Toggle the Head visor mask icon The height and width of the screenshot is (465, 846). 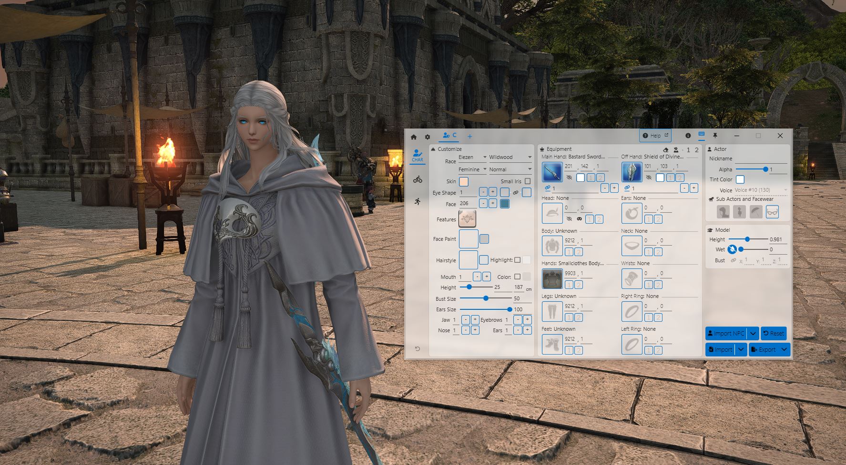[579, 219]
